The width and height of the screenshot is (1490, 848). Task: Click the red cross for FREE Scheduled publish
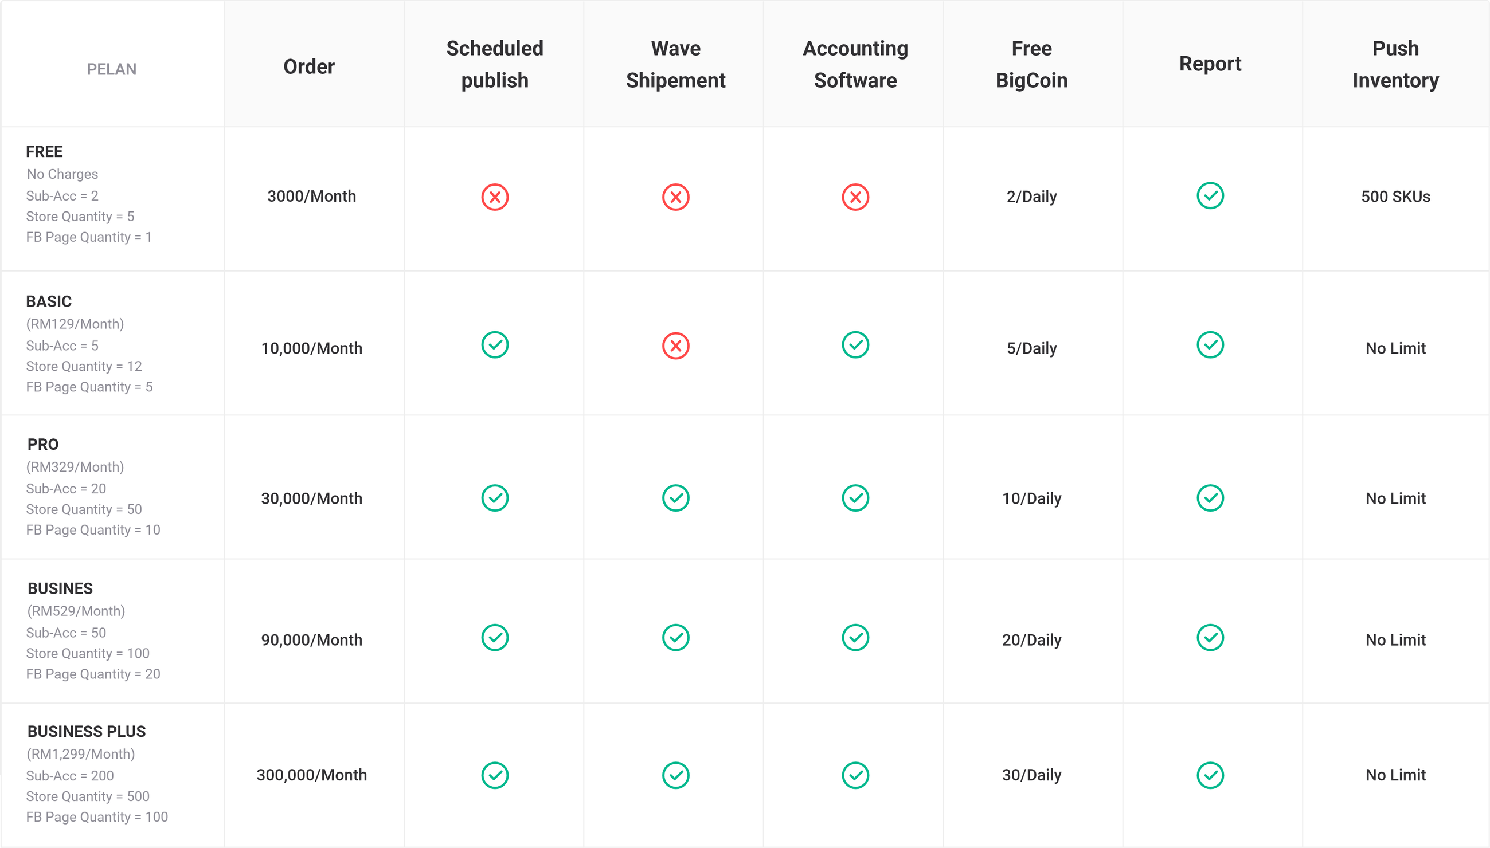point(495,197)
